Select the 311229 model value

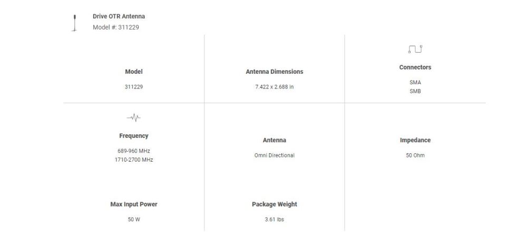[x=134, y=87]
